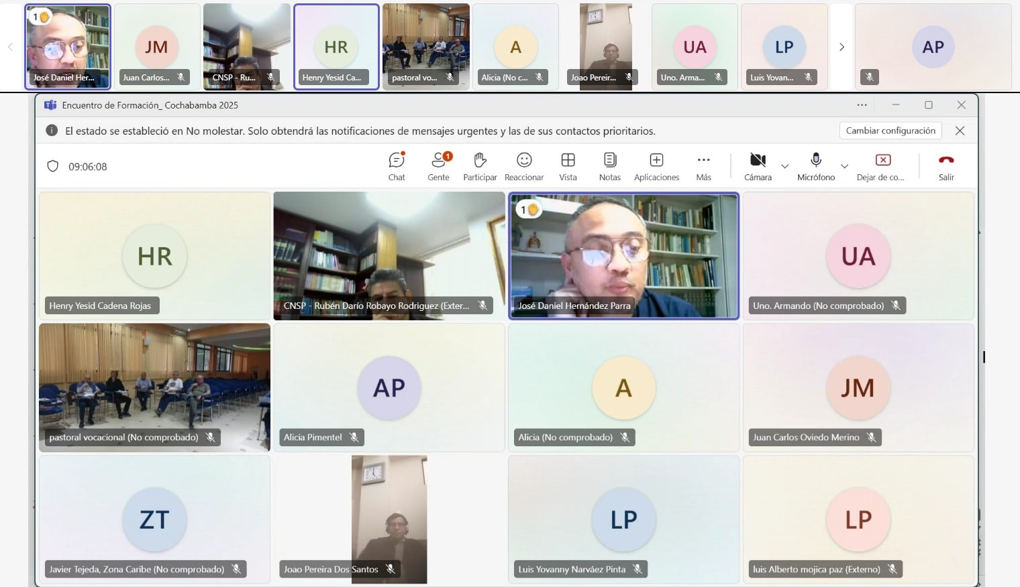The image size is (1020, 587).
Task: Show the Gente participants list
Action: (x=438, y=166)
